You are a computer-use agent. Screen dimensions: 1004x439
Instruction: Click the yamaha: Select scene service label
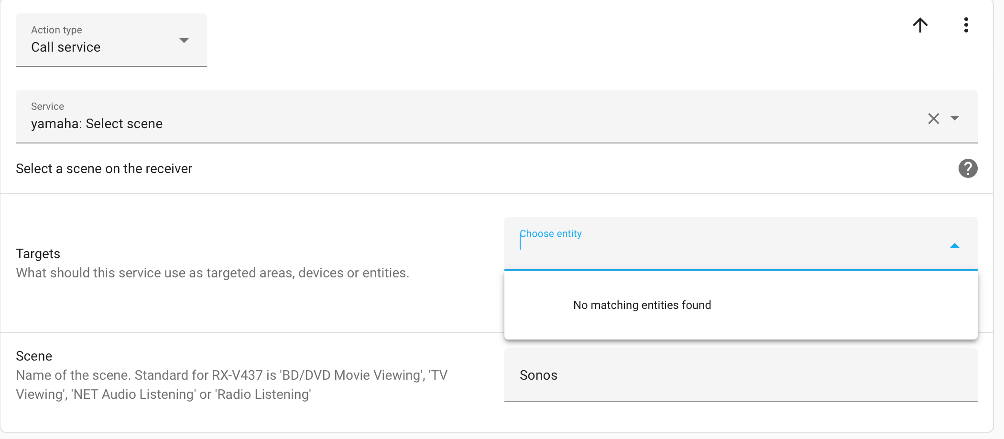coord(97,123)
